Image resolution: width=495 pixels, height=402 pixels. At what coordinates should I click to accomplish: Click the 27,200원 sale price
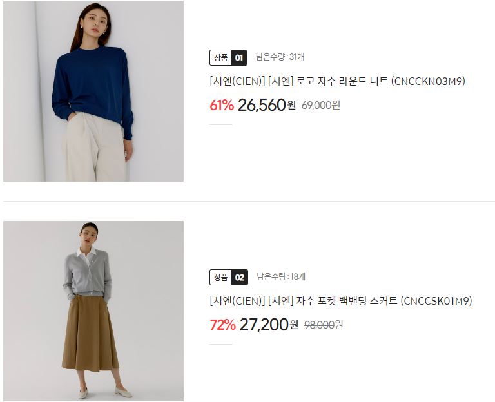tap(269, 325)
